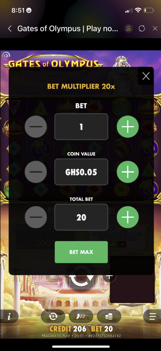161x351 pixels.
Task: Select the GHS0.05 coin value field
Action: click(81, 172)
